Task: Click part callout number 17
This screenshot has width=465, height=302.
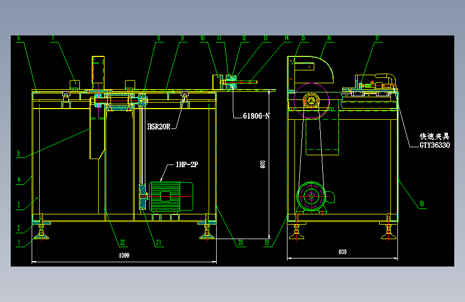Action: click(377, 38)
